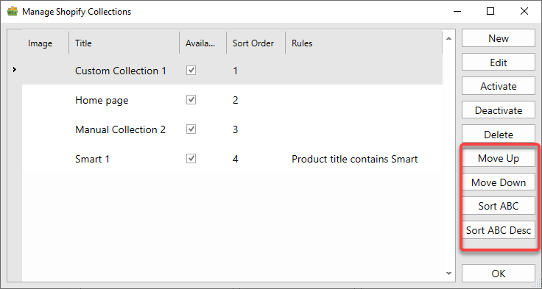542x289 pixels.
Task: Click the Activate button
Action: click(499, 86)
